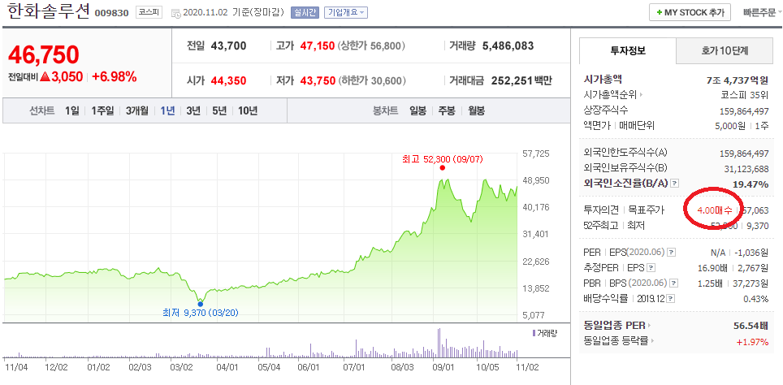Image resolution: width=783 pixels, height=385 pixels.
Task: Click help icon next to PER EPS(2020.06)
Action: 672,252
